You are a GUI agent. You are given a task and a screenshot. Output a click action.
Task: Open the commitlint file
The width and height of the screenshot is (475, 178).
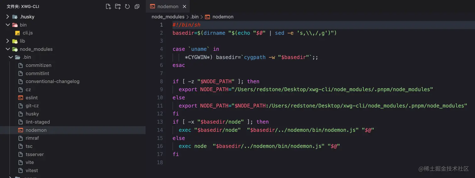pyautogui.click(x=37, y=73)
